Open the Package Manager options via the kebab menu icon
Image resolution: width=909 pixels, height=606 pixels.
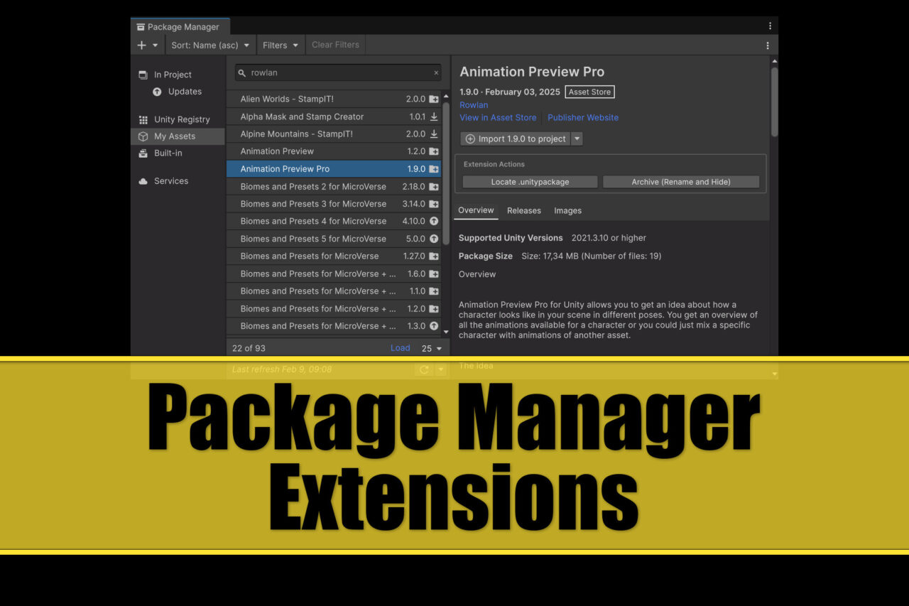(x=766, y=44)
